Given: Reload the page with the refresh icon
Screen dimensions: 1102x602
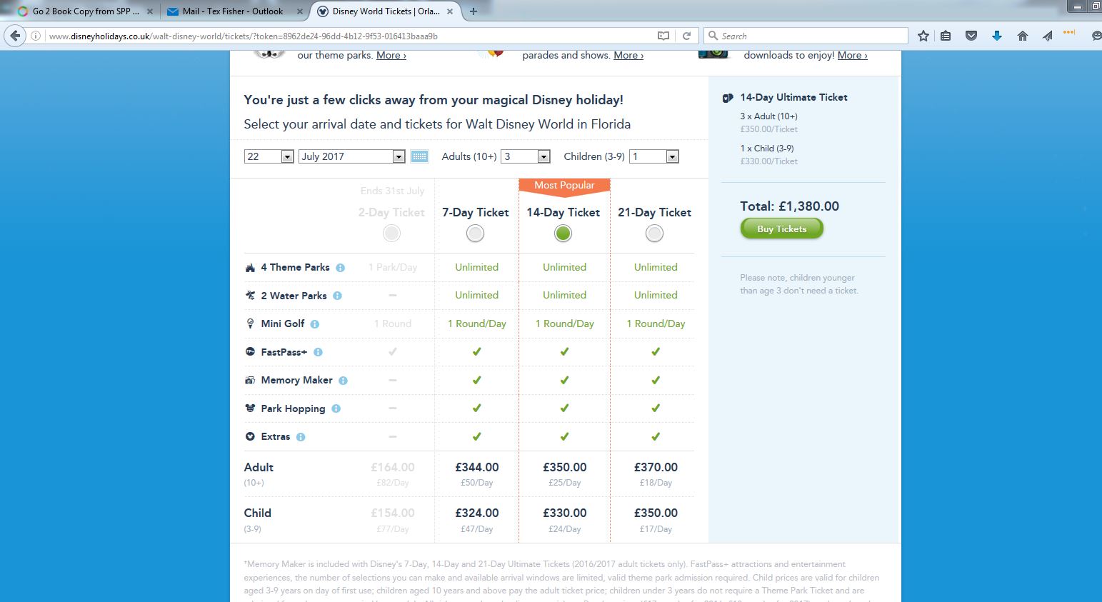Looking at the screenshot, I should 687,36.
